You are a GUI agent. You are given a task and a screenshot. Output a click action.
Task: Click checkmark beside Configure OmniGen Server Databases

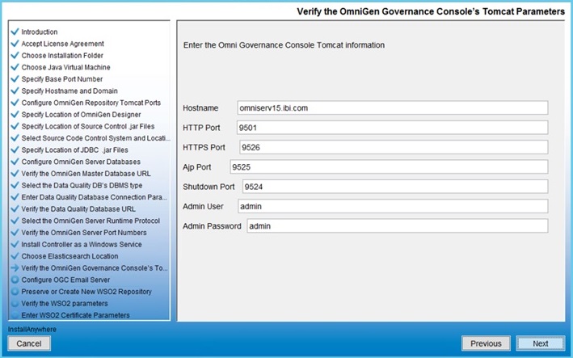click(x=15, y=162)
